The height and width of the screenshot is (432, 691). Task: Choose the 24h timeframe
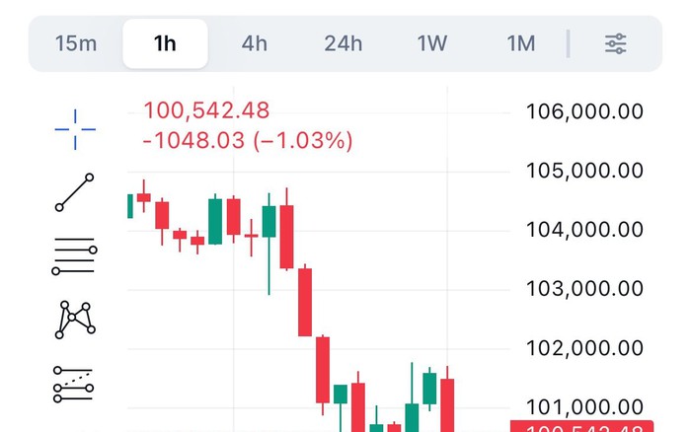point(344,43)
